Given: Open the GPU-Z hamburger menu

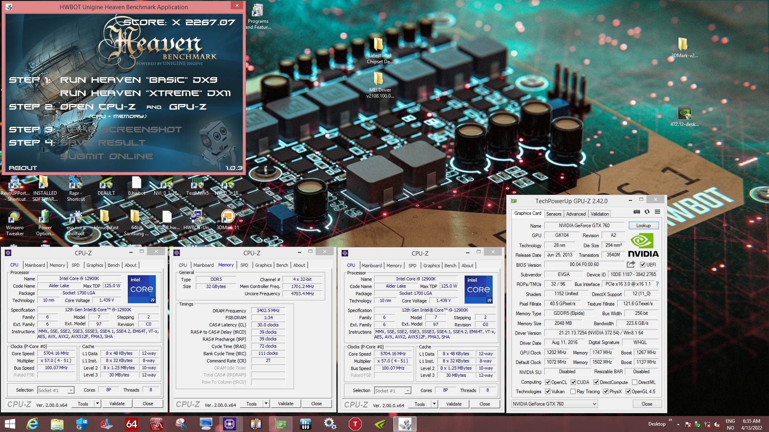Looking at the screenshot, I should 657,212.
